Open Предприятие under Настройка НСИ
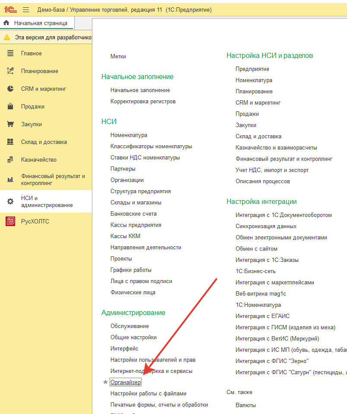The image size is (347, 414). click(x=252, y=69)
